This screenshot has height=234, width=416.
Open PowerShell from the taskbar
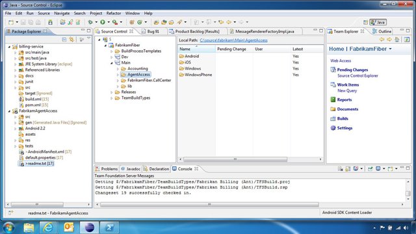pos(110,227)
